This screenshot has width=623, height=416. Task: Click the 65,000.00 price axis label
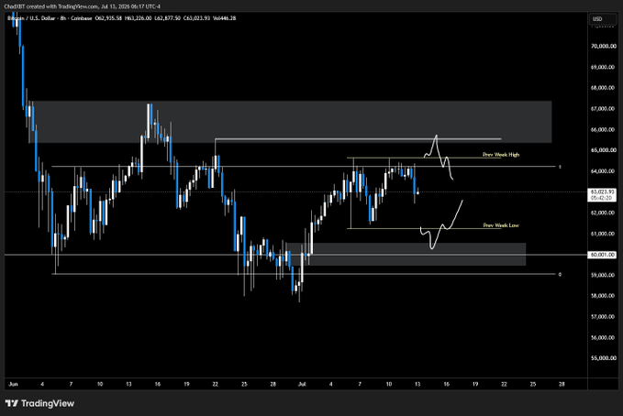pyautogui.click(x=603, y=150)
